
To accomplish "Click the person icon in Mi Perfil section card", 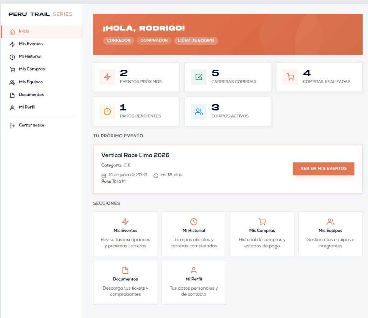I will click(194, 270).
